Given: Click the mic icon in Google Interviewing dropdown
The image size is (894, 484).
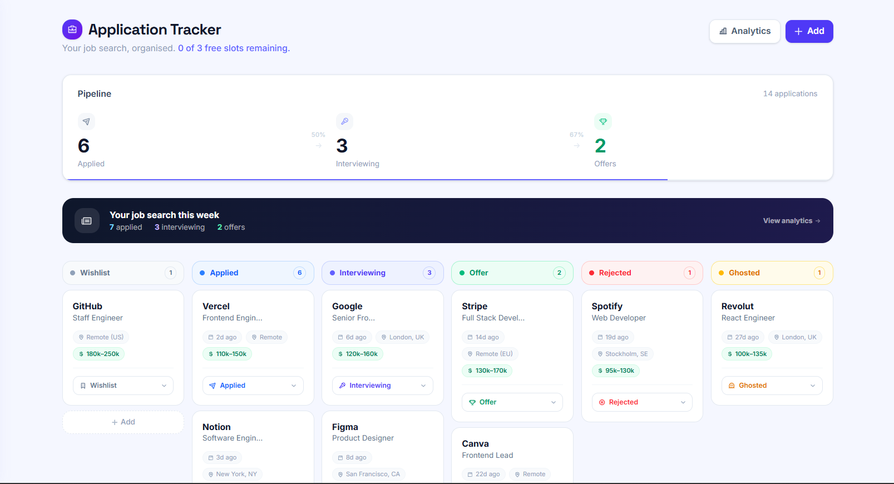Looking at the screenshot, I should point(342,386).
